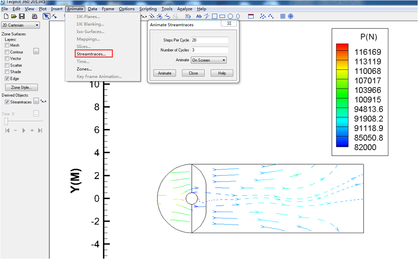Image resolution: width=418 pixels, height=259 pixels.
Task: Enable the Mesh layer checkbox
Action: tap(7, 45)
